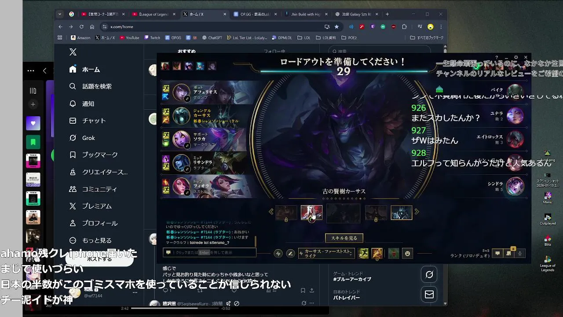This screenshot has height=317, width=563.
Task: Open 通知 notifications in X sidebar
Action: (82, 103)
